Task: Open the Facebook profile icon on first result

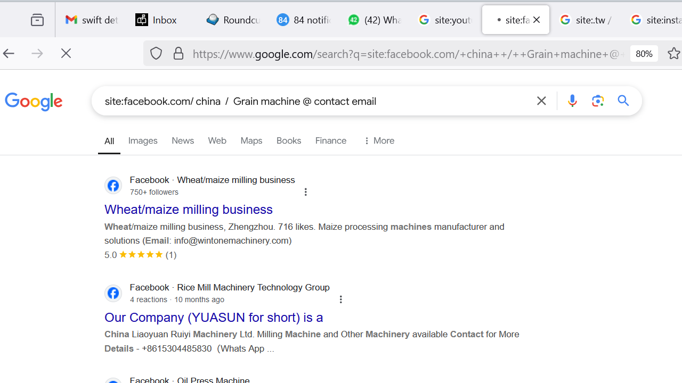Action: coord(113,186)
